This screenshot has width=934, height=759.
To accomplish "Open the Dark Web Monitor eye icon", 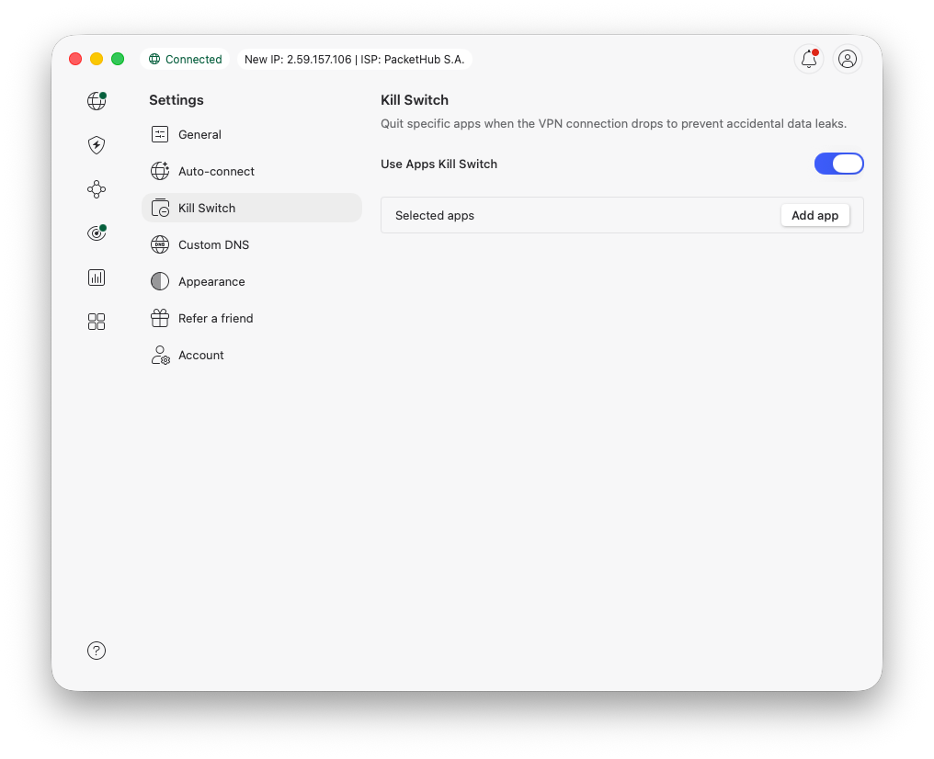I will [x=97, y=233].
